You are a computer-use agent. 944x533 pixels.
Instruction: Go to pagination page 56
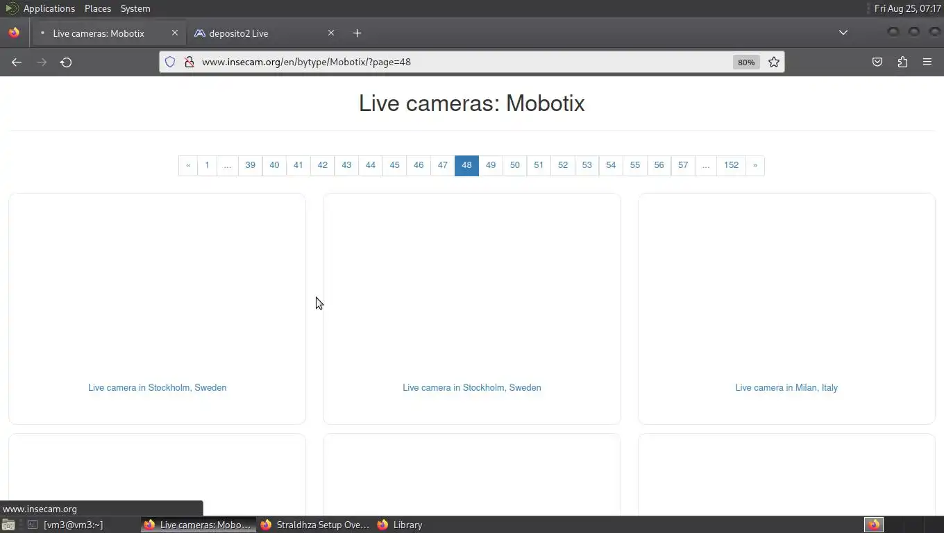[659, 165]
